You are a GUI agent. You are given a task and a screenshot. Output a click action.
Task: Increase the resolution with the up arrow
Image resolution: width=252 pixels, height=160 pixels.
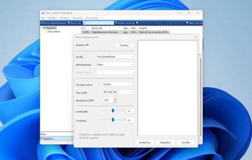click(x=115, y=99)
